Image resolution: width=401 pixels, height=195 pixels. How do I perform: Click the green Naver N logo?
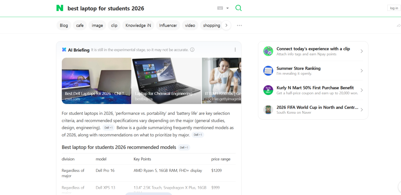tap(60, 8)
